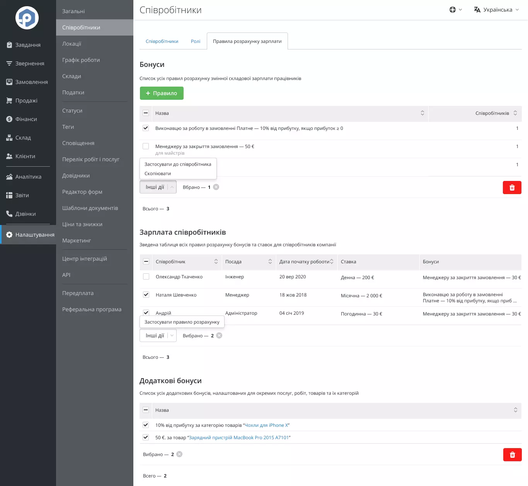Uncheck the Наталя Шевченко row
Image resolution: width=528 pixels, height=486 pixels.
(x=146, y=295)
